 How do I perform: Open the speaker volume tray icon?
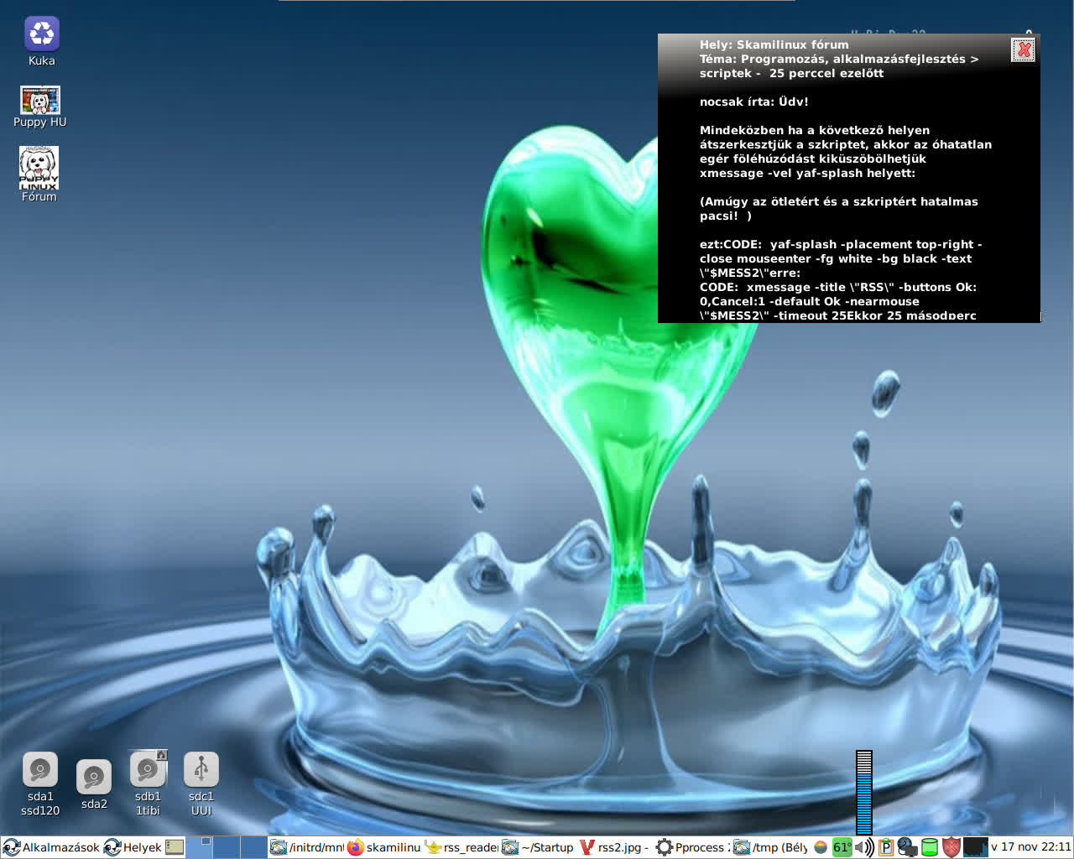click(x=864, y=847)
